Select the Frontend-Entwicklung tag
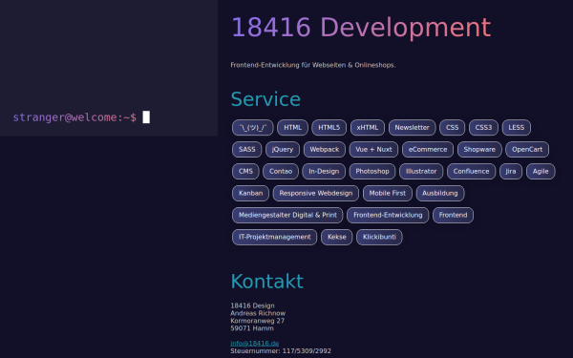 tap(388, 215)
